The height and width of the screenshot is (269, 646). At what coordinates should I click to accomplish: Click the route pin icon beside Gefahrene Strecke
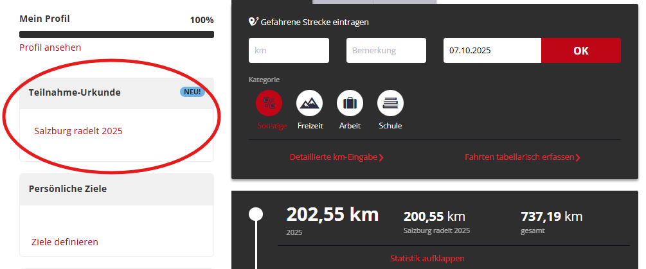pyautogui.click(x=253, y=22)
